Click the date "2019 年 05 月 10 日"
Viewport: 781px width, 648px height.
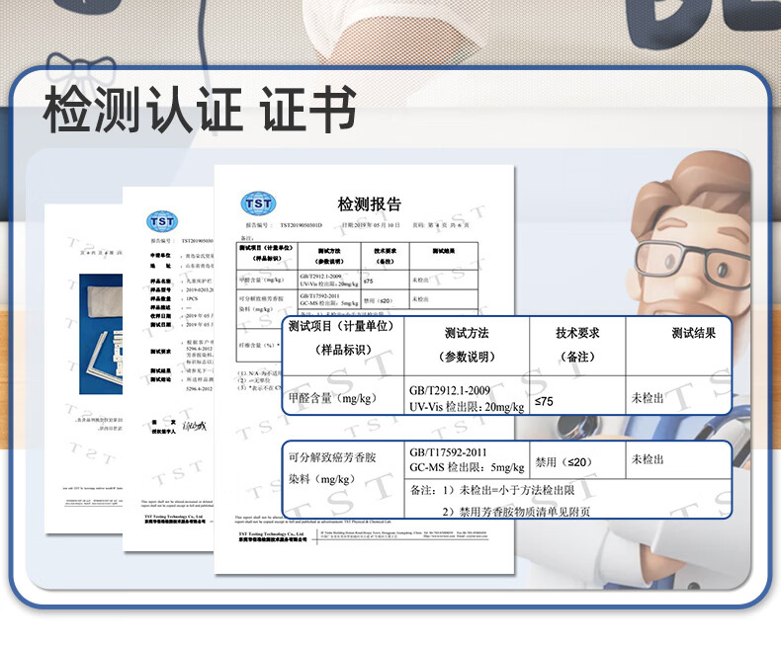coord(378,225)
